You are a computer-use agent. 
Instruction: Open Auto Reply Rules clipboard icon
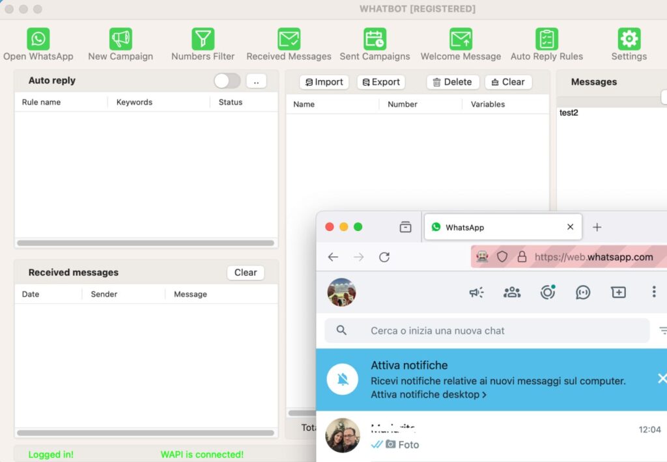[x=546, y=39]
